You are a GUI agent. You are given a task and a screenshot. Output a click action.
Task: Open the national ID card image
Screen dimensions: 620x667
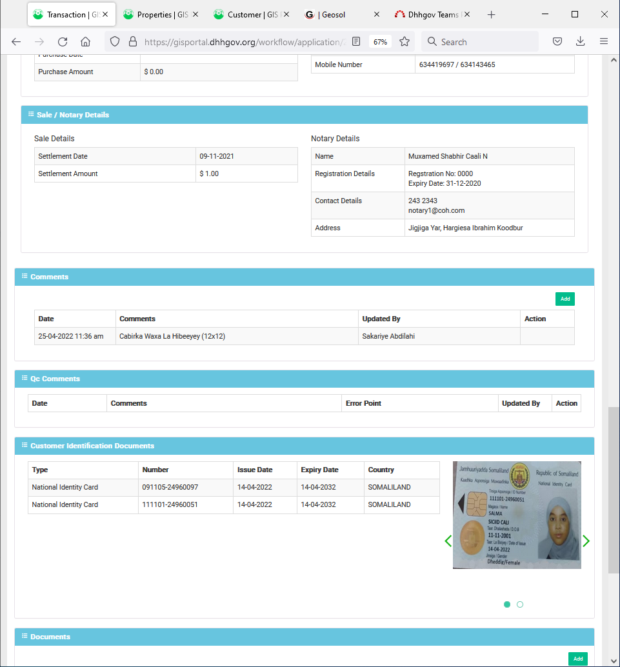517,515
